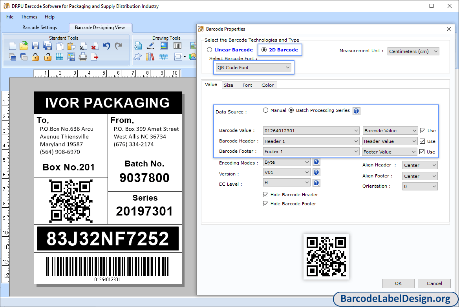Add a watermark with the Watermark tool

(163, 57)
